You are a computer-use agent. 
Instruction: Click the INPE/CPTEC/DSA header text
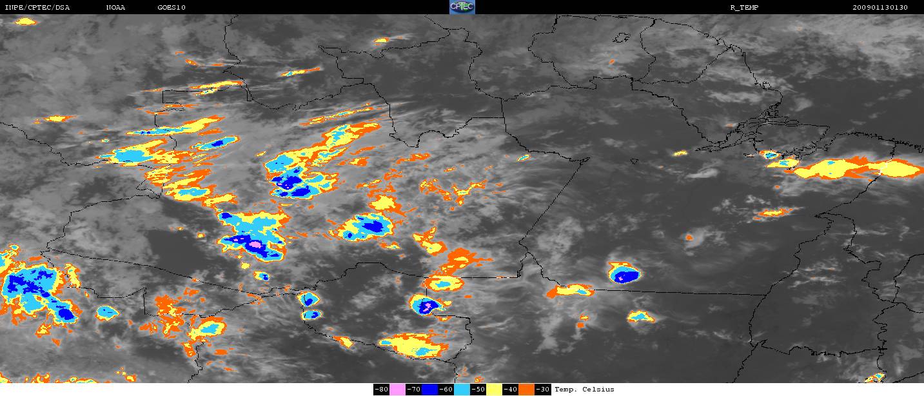point(37,8)
